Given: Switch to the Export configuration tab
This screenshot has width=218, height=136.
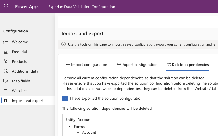Looking at the screenshot, I should point(137,65).
